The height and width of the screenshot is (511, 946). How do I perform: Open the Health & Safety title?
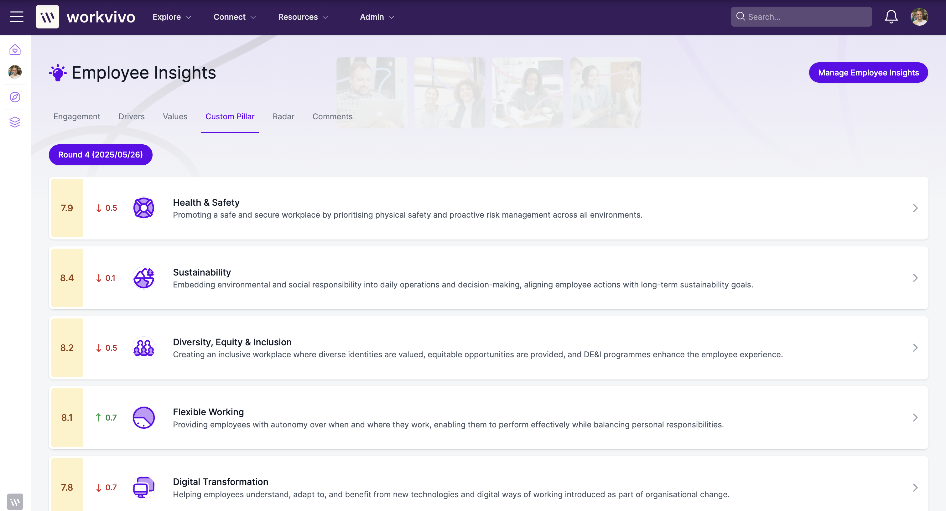tap(206, 203)
